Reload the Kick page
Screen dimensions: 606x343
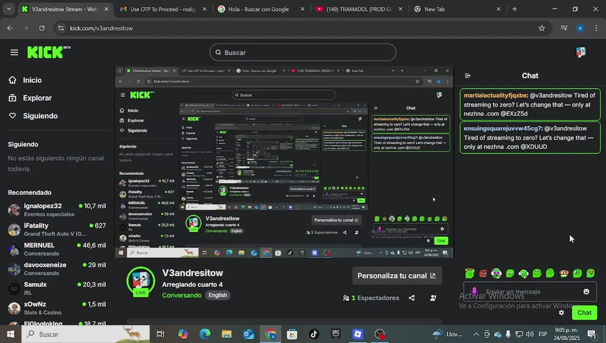click(x=42, y=28)
